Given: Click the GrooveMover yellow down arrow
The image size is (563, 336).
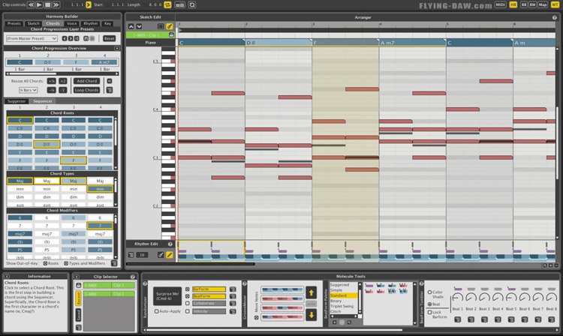Looking at the screenshot, I should tap(311, 315).
